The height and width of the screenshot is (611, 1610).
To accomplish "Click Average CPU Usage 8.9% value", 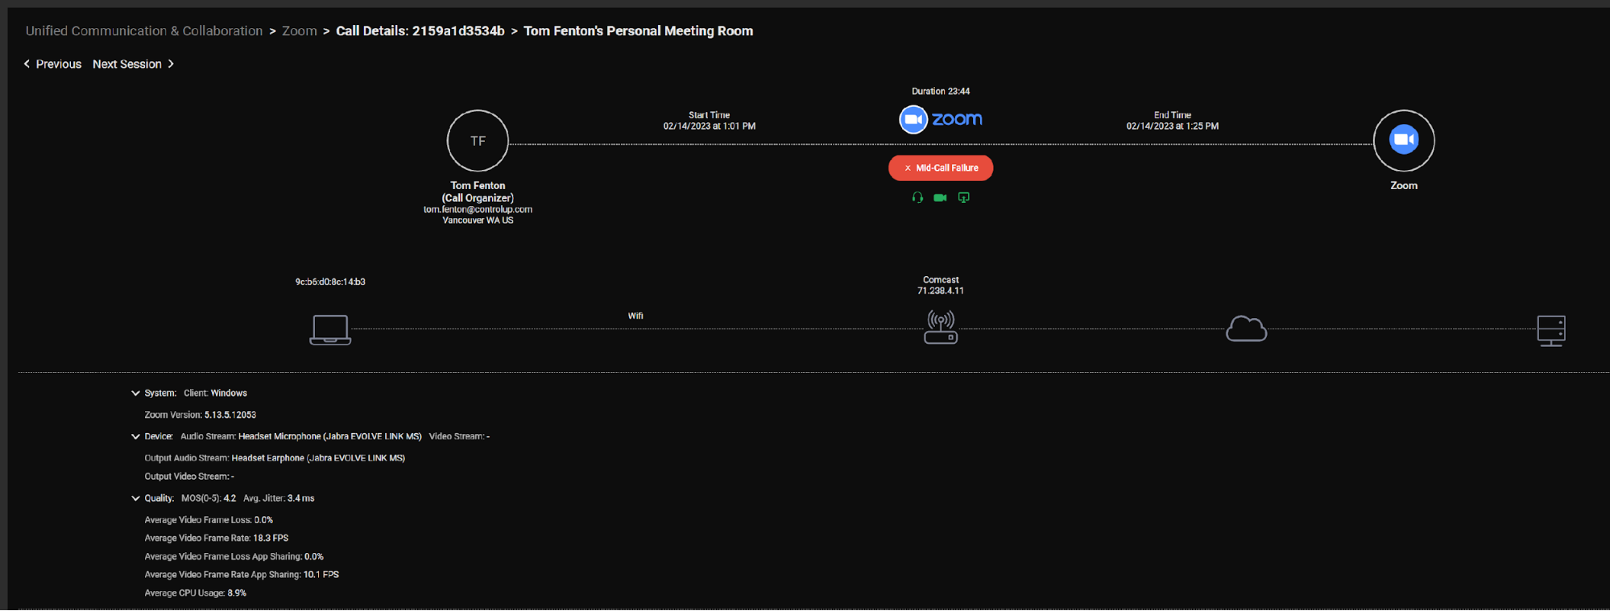I will [x=237, y=592].
